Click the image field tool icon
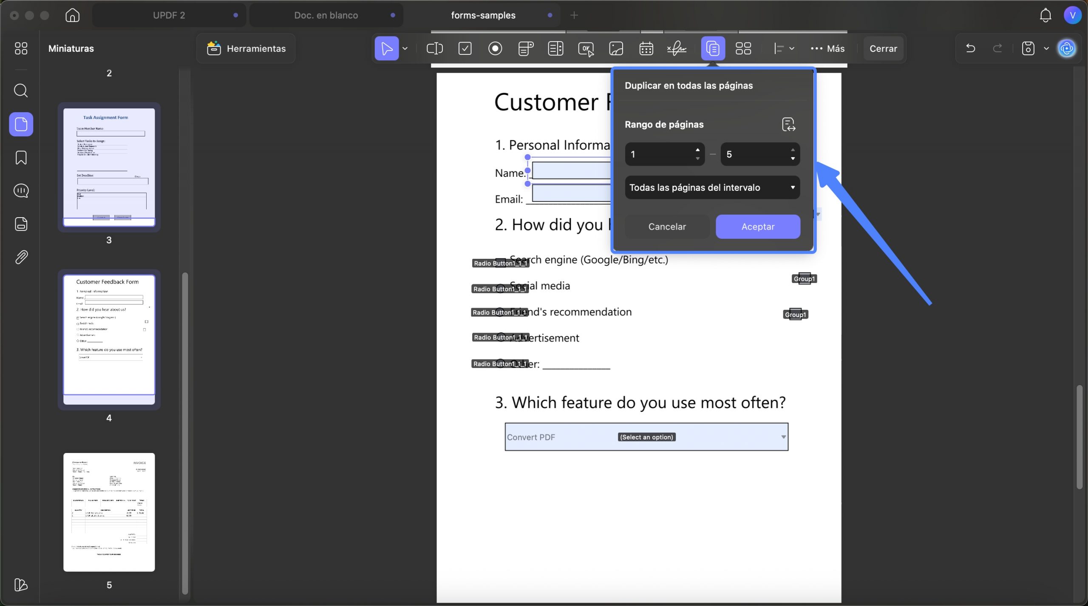 coord(616,48)
